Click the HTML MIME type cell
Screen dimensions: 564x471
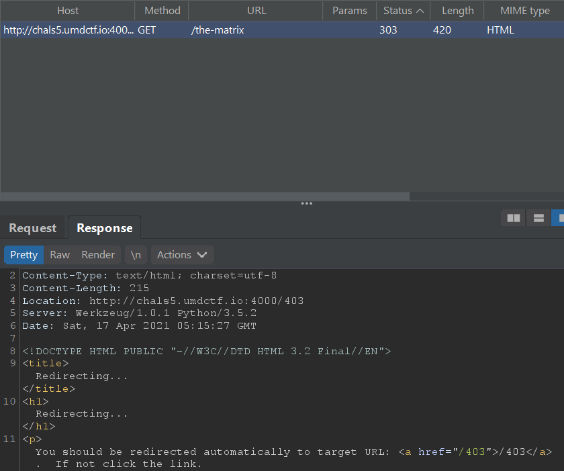pos(500,30)
